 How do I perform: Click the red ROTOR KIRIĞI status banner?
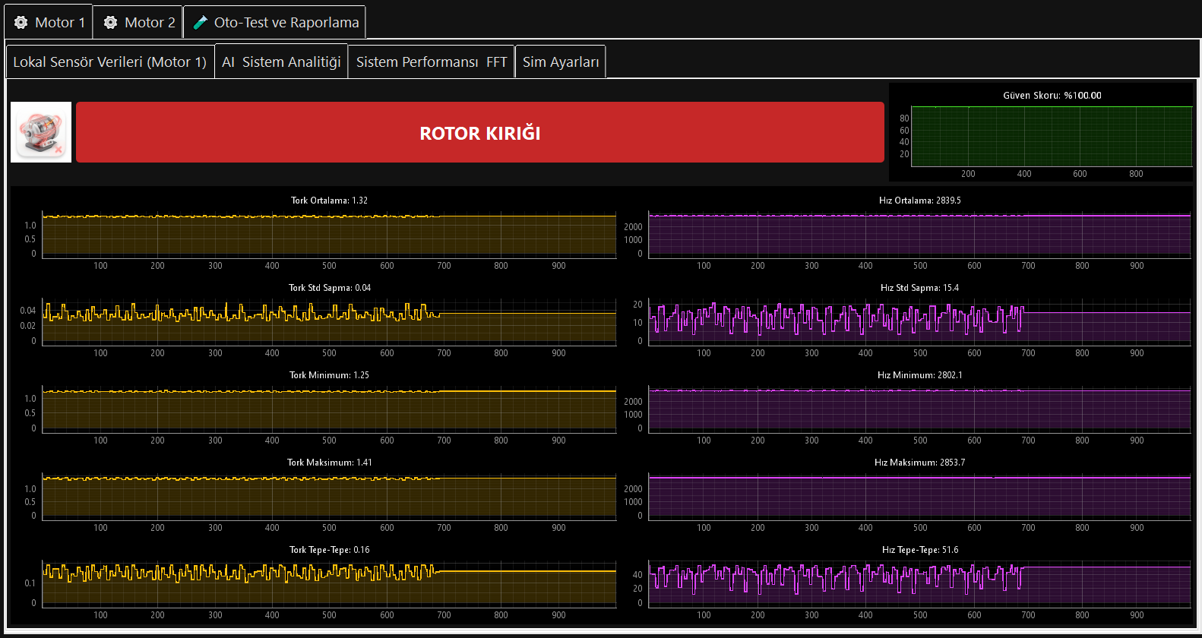(480, 132)
